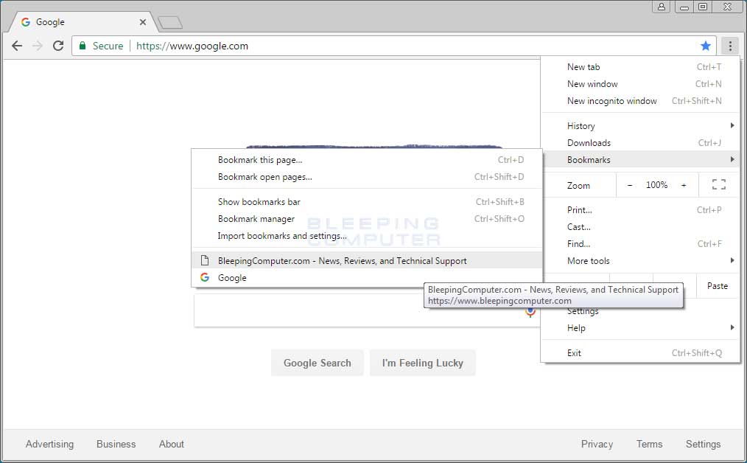
Task: Open Downloads from the menu
Action: pos(640,143)
